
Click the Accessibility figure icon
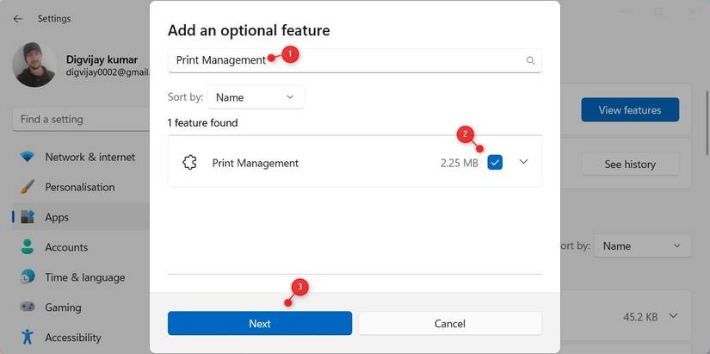[x=28, y=337]
